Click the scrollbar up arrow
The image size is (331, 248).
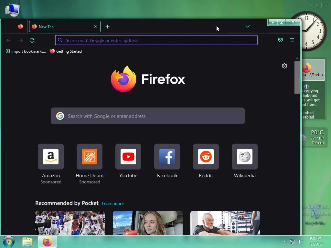point(297,58)
